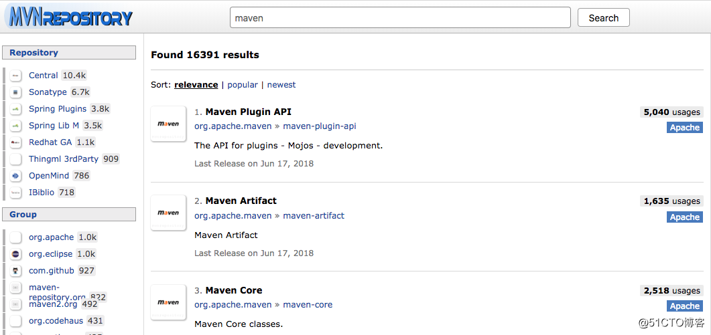This screenshot has width=711, height=335.
Task: Click the Thingml 3rdParty repository icon
Action: [16, 159]
